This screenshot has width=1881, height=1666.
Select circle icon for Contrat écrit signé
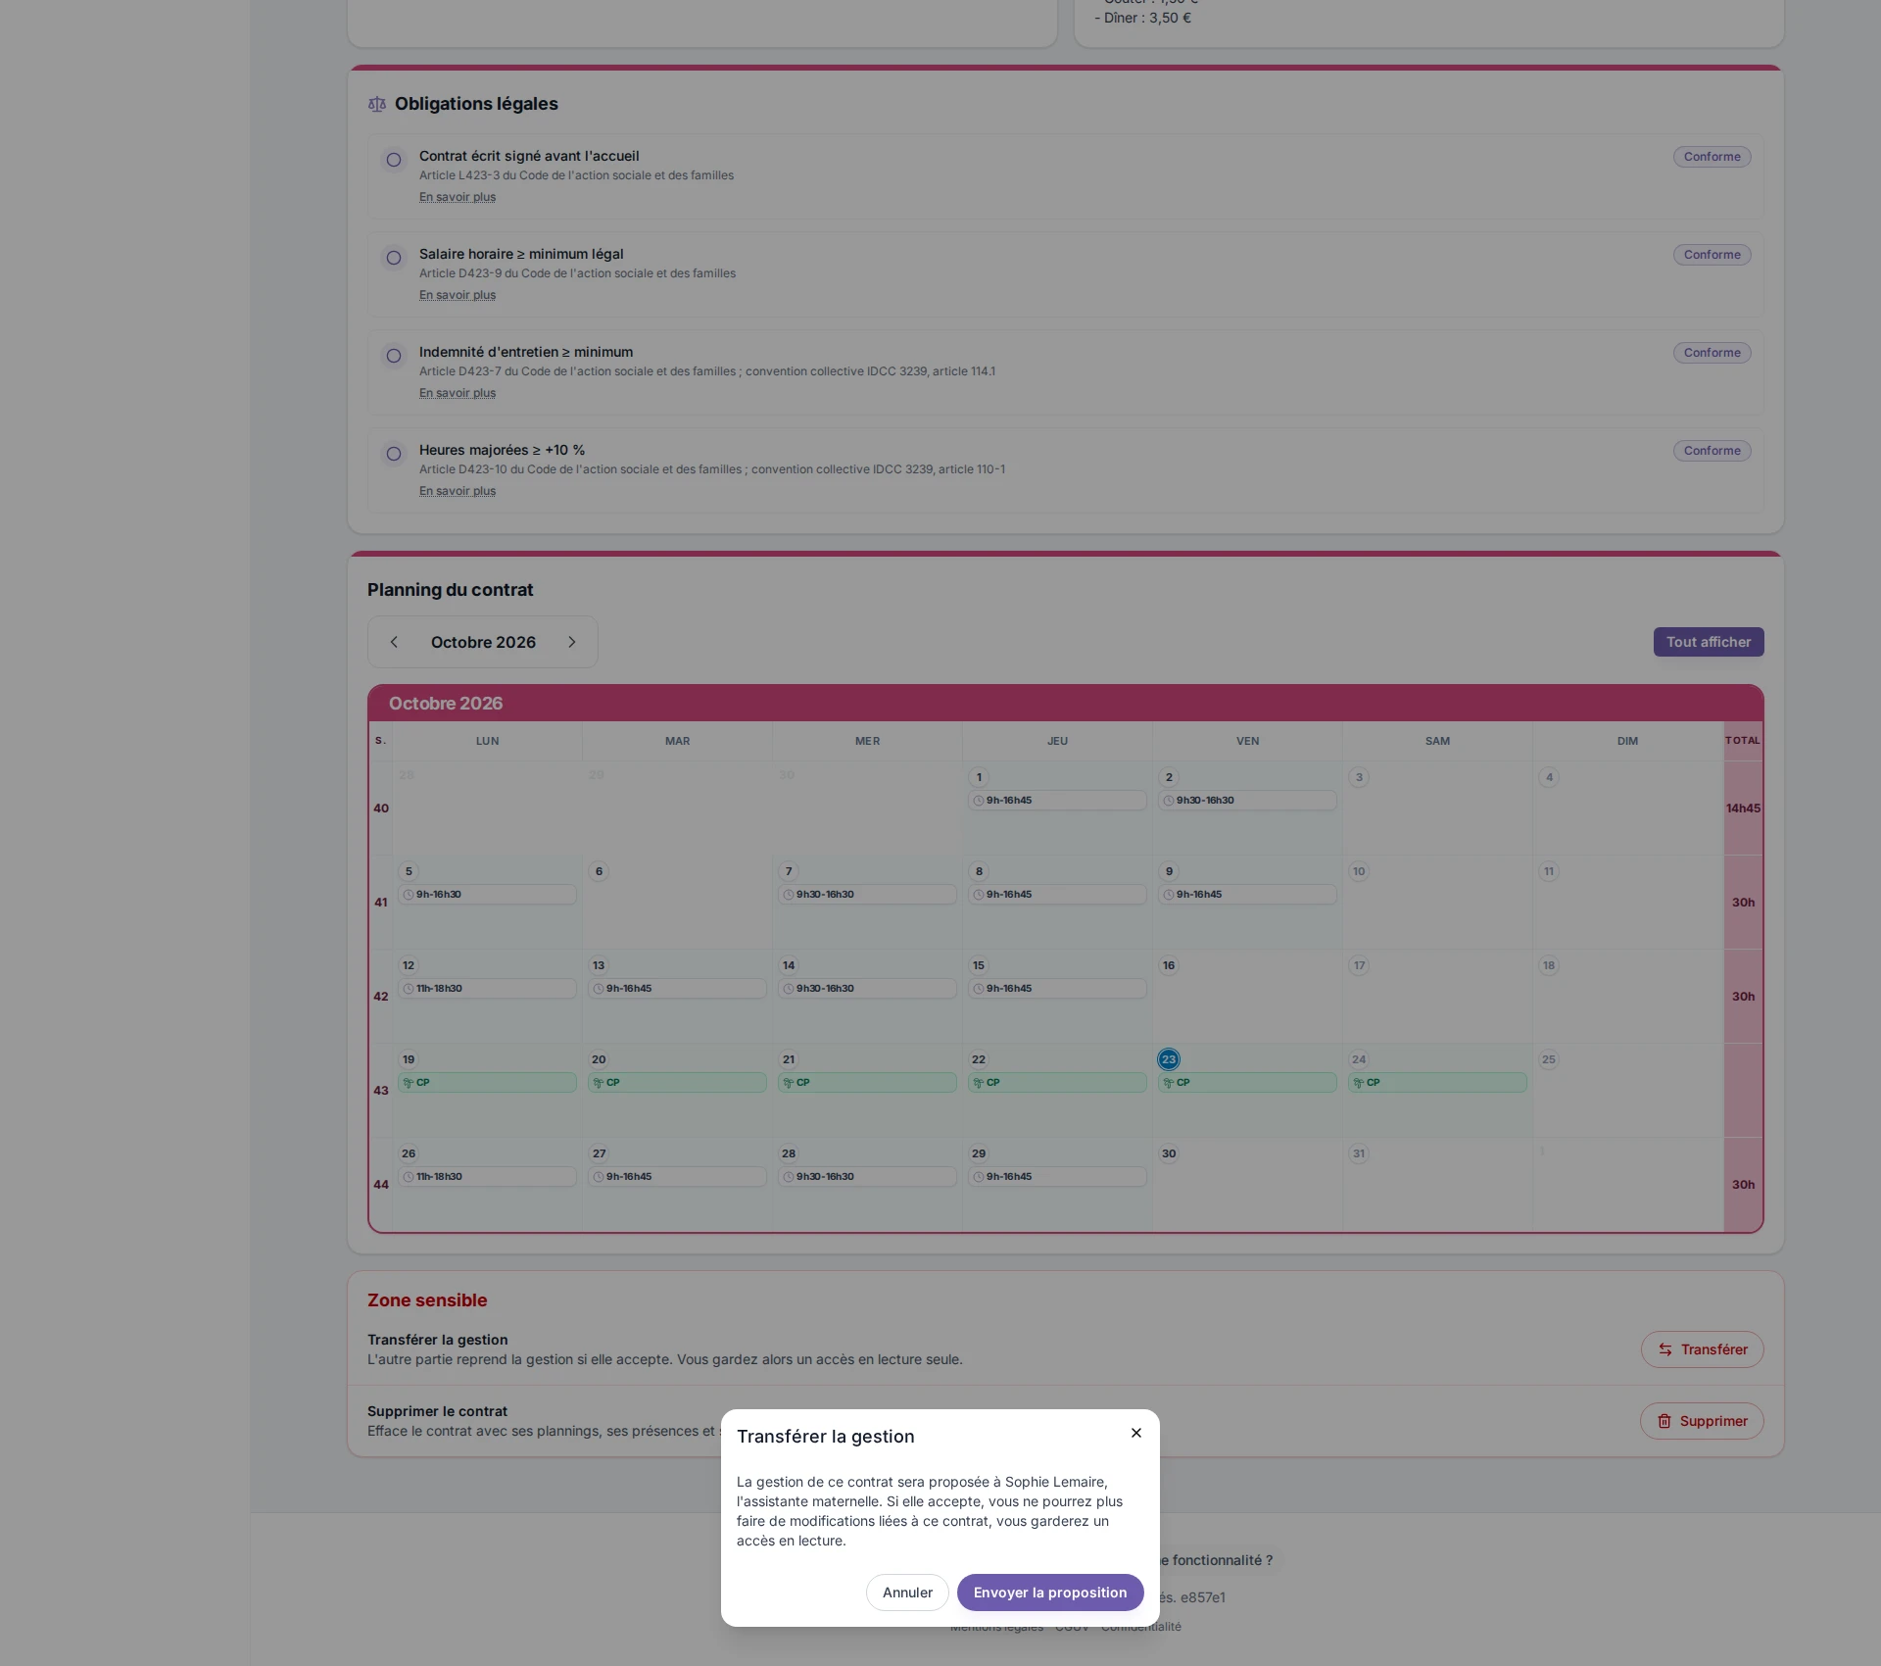tap(394, 160)
